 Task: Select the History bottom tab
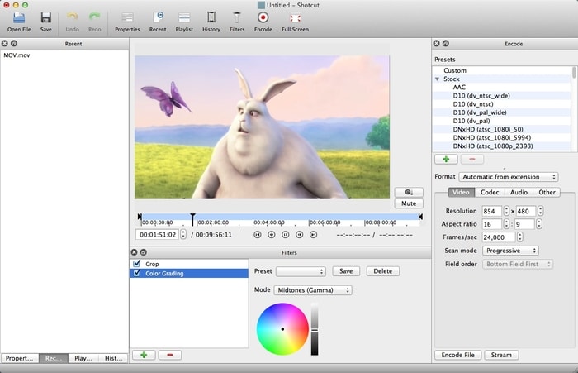(x=114, y=358)
